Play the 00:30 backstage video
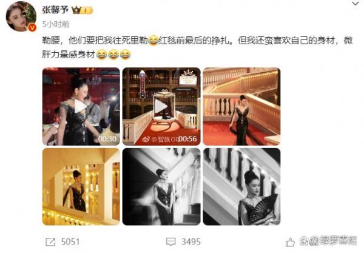This screenshot has height=253, width=364. coord(81,107)
